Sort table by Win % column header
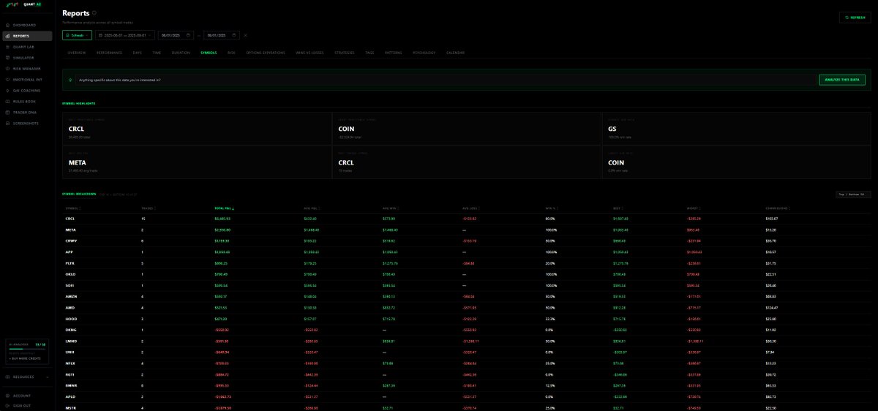 coord(552,208)
